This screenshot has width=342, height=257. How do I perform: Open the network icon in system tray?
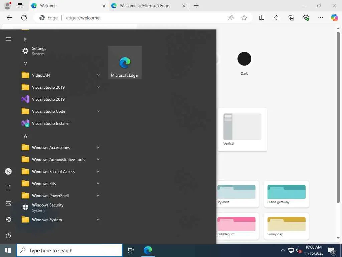tap(291, 250)
